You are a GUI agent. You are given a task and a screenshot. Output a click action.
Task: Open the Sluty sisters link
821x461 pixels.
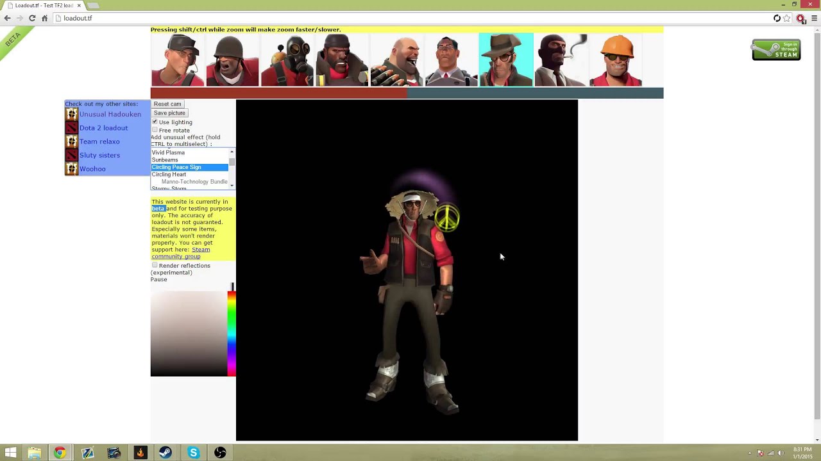point(99,155)
